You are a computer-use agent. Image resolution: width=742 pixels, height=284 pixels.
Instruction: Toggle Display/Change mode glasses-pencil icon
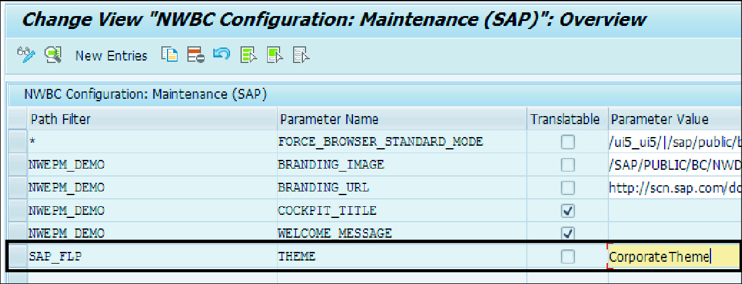click(27, 55)
